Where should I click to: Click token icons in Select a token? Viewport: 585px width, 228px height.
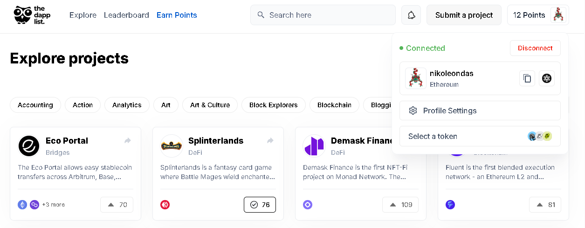click(x=540, y=136)
